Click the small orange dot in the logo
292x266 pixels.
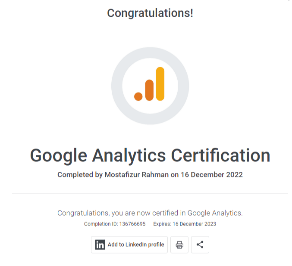click(x=138, y=96)
